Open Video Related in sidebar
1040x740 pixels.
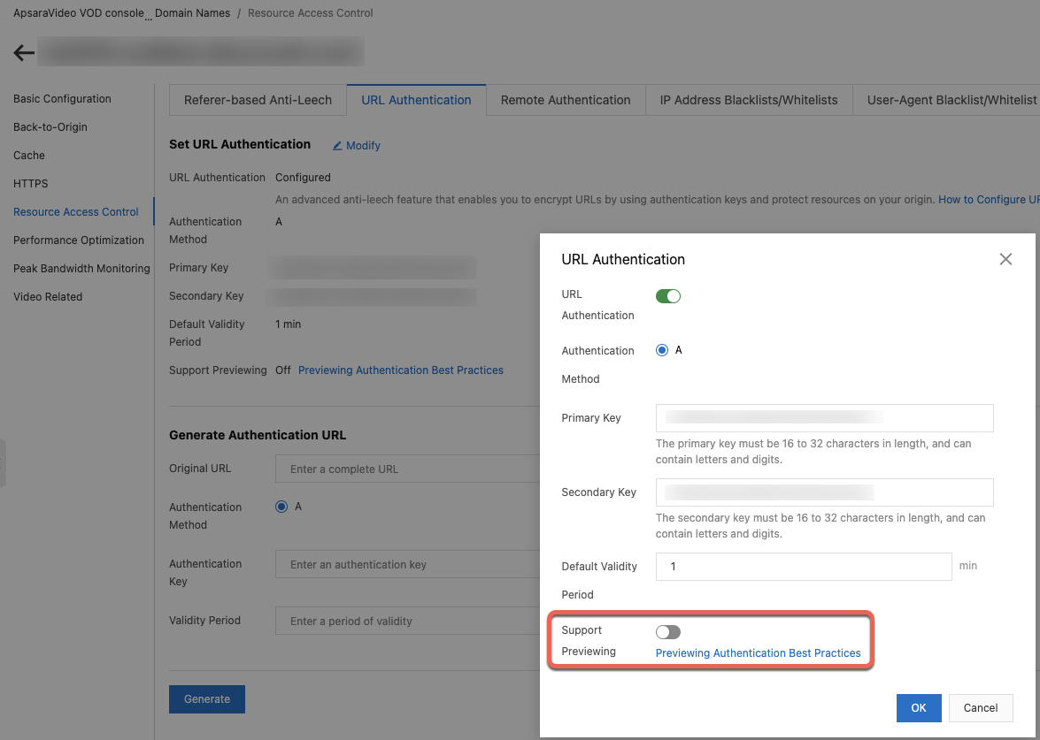(x=48, y=297)
